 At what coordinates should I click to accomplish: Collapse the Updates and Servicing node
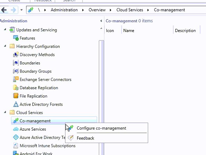(5, 29)
